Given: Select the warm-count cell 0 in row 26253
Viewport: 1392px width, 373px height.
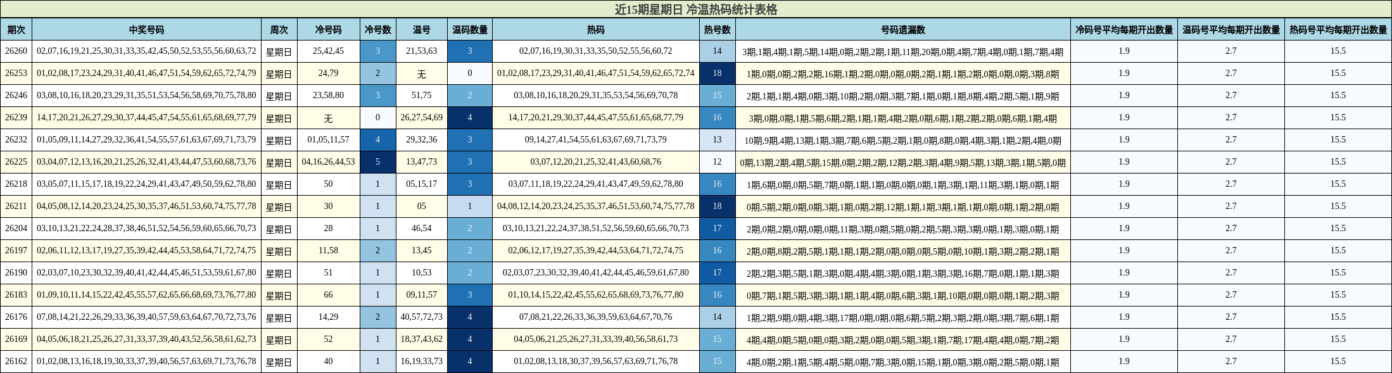Looking at the screenshot, I should [470, 73].
